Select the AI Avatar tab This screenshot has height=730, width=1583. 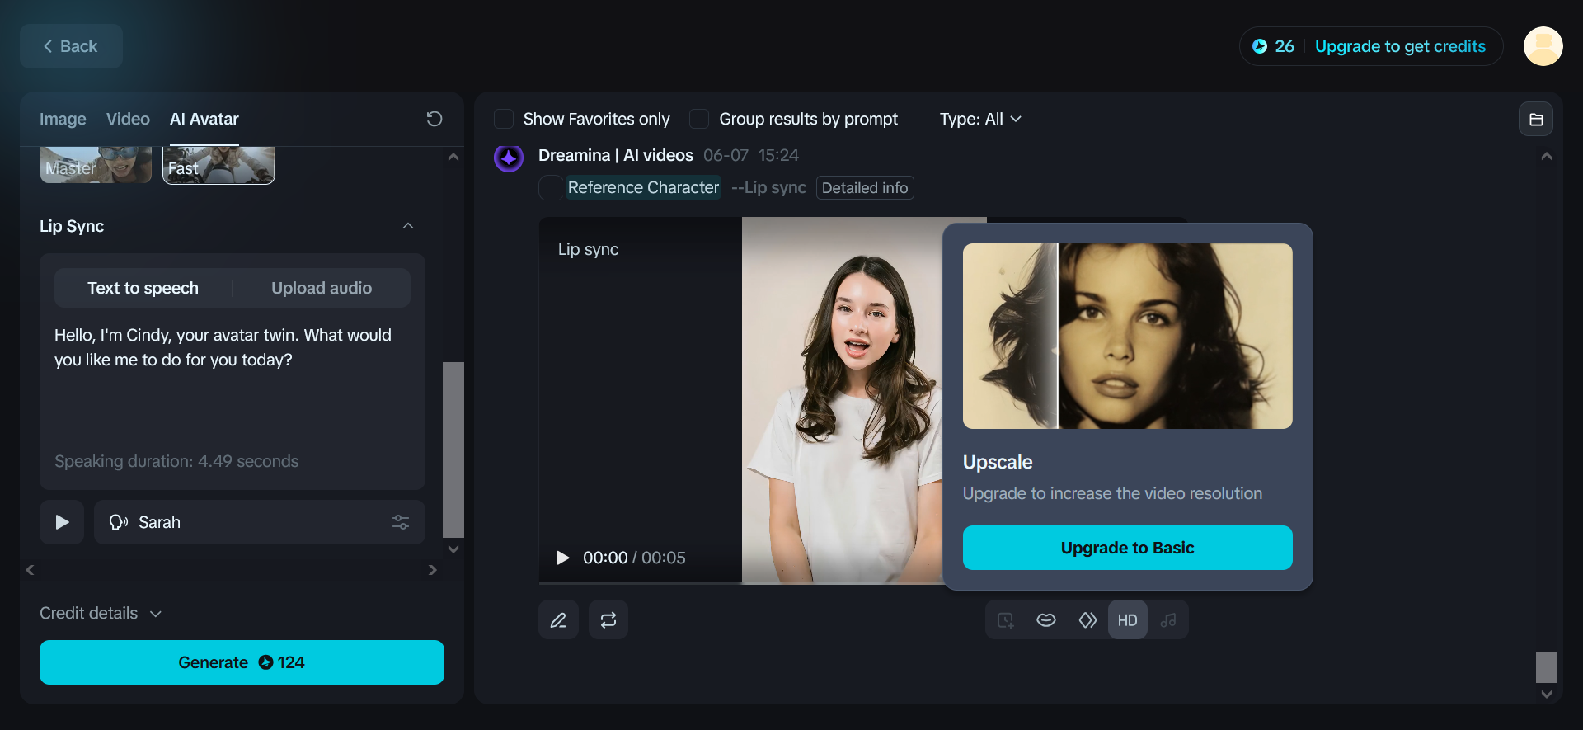204,119
